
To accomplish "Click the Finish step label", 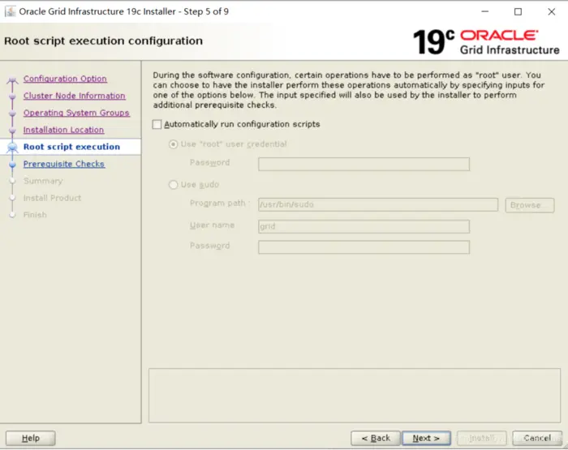I will tap(35, 215).
